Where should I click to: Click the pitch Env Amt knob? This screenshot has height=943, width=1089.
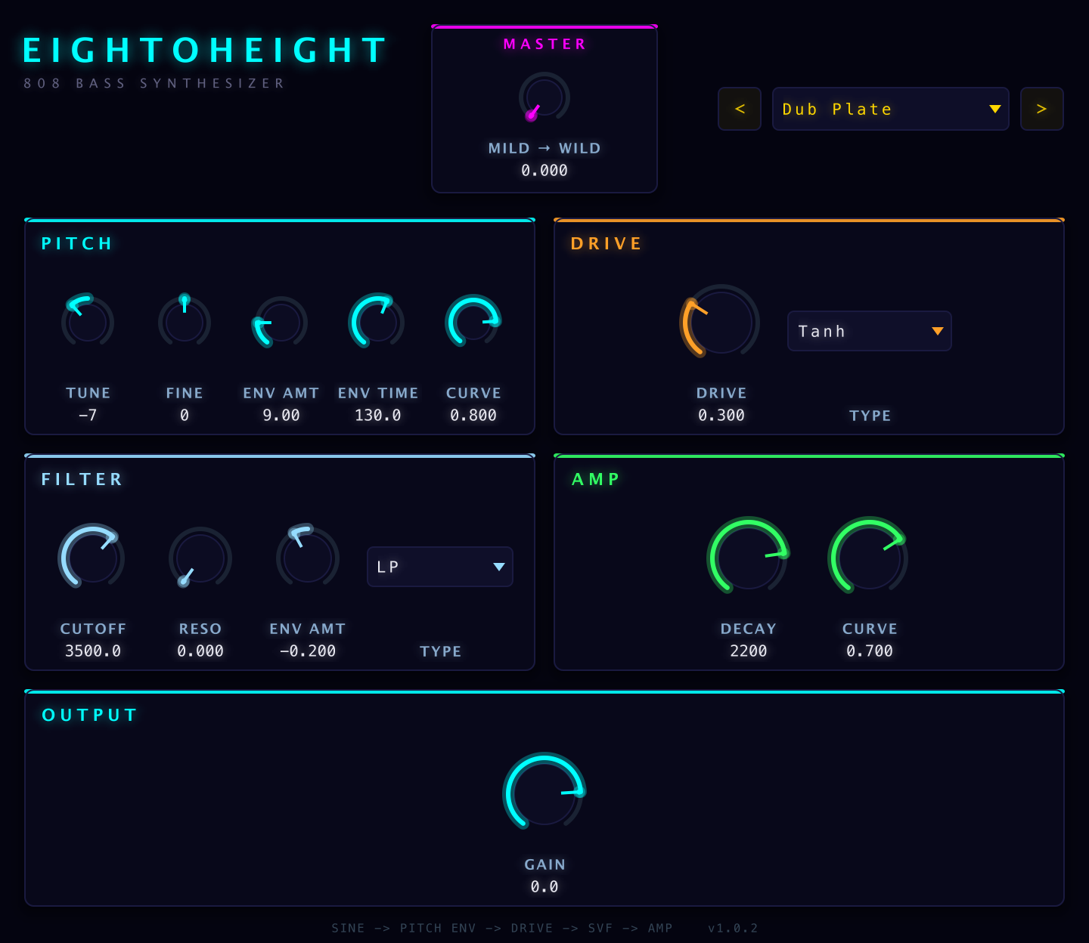[x=281, y=321]
